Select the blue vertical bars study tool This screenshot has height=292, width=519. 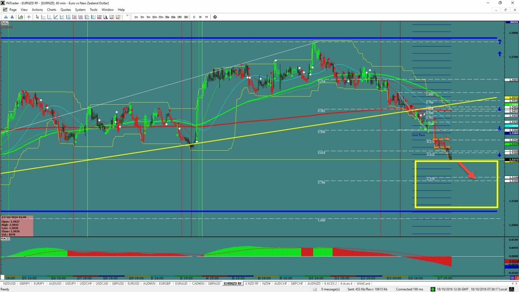tap(93, 17)
